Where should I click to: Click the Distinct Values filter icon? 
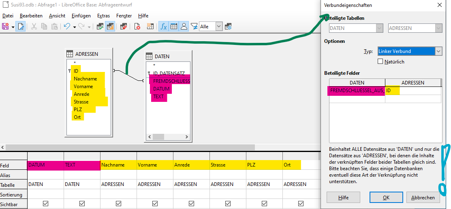coord(194,27)
